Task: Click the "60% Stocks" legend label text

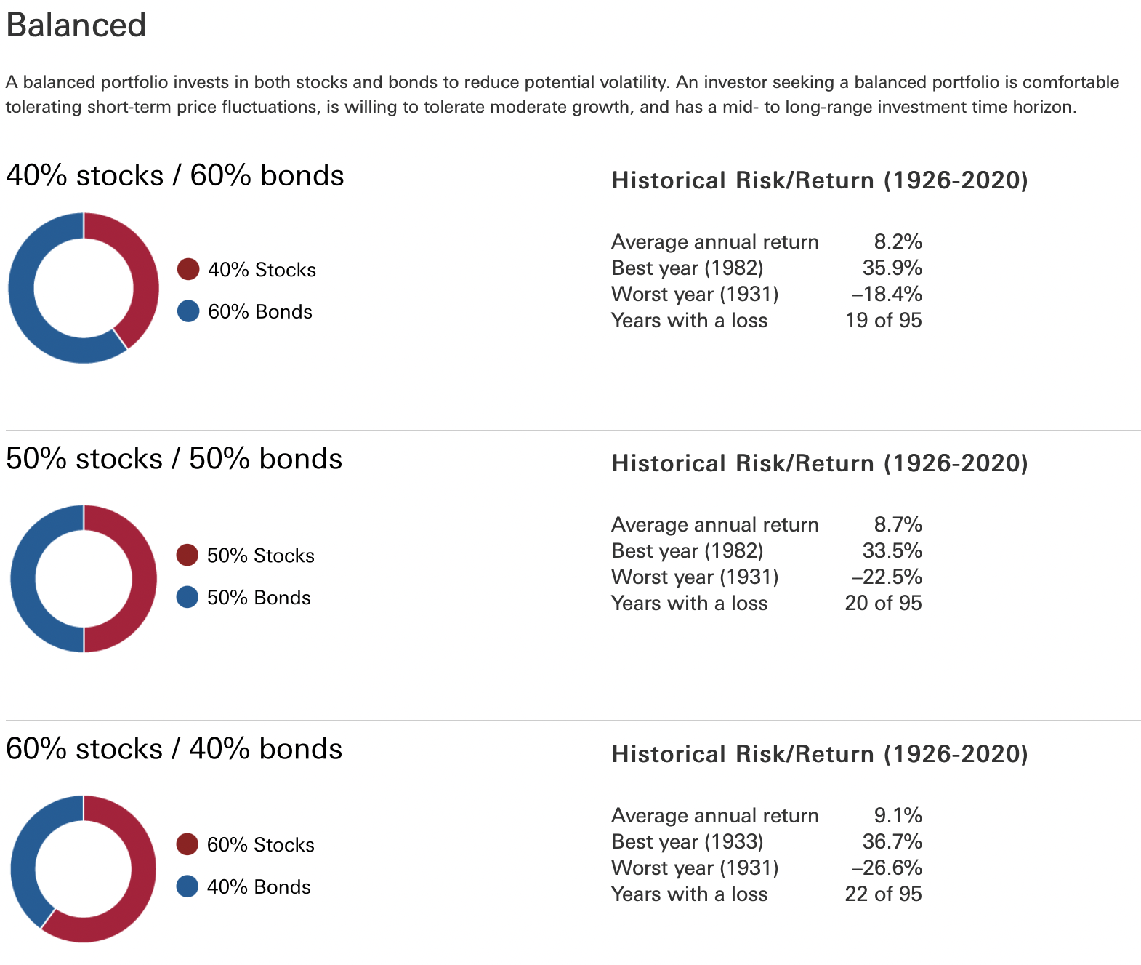Action: [x=261, y=845]
